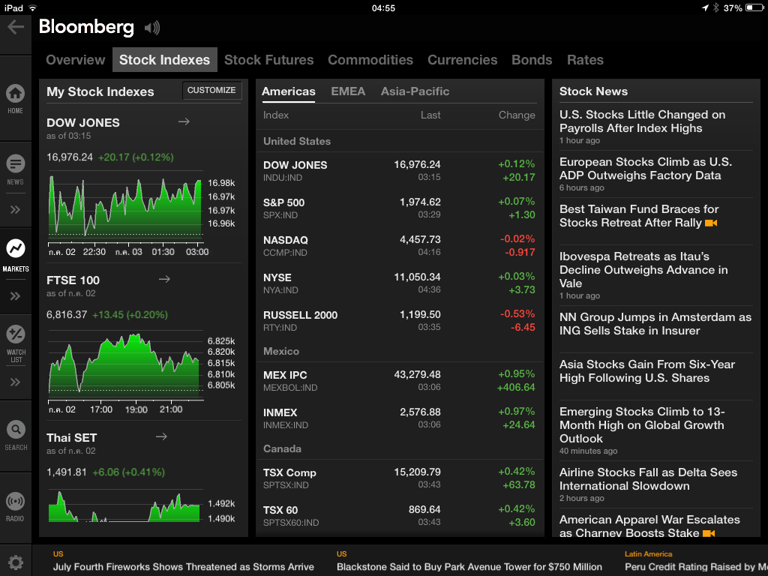Screen dimensions: 768x576
Task: Tap the arrow next to DOW JONES chart title
Action: pos(184,121)
